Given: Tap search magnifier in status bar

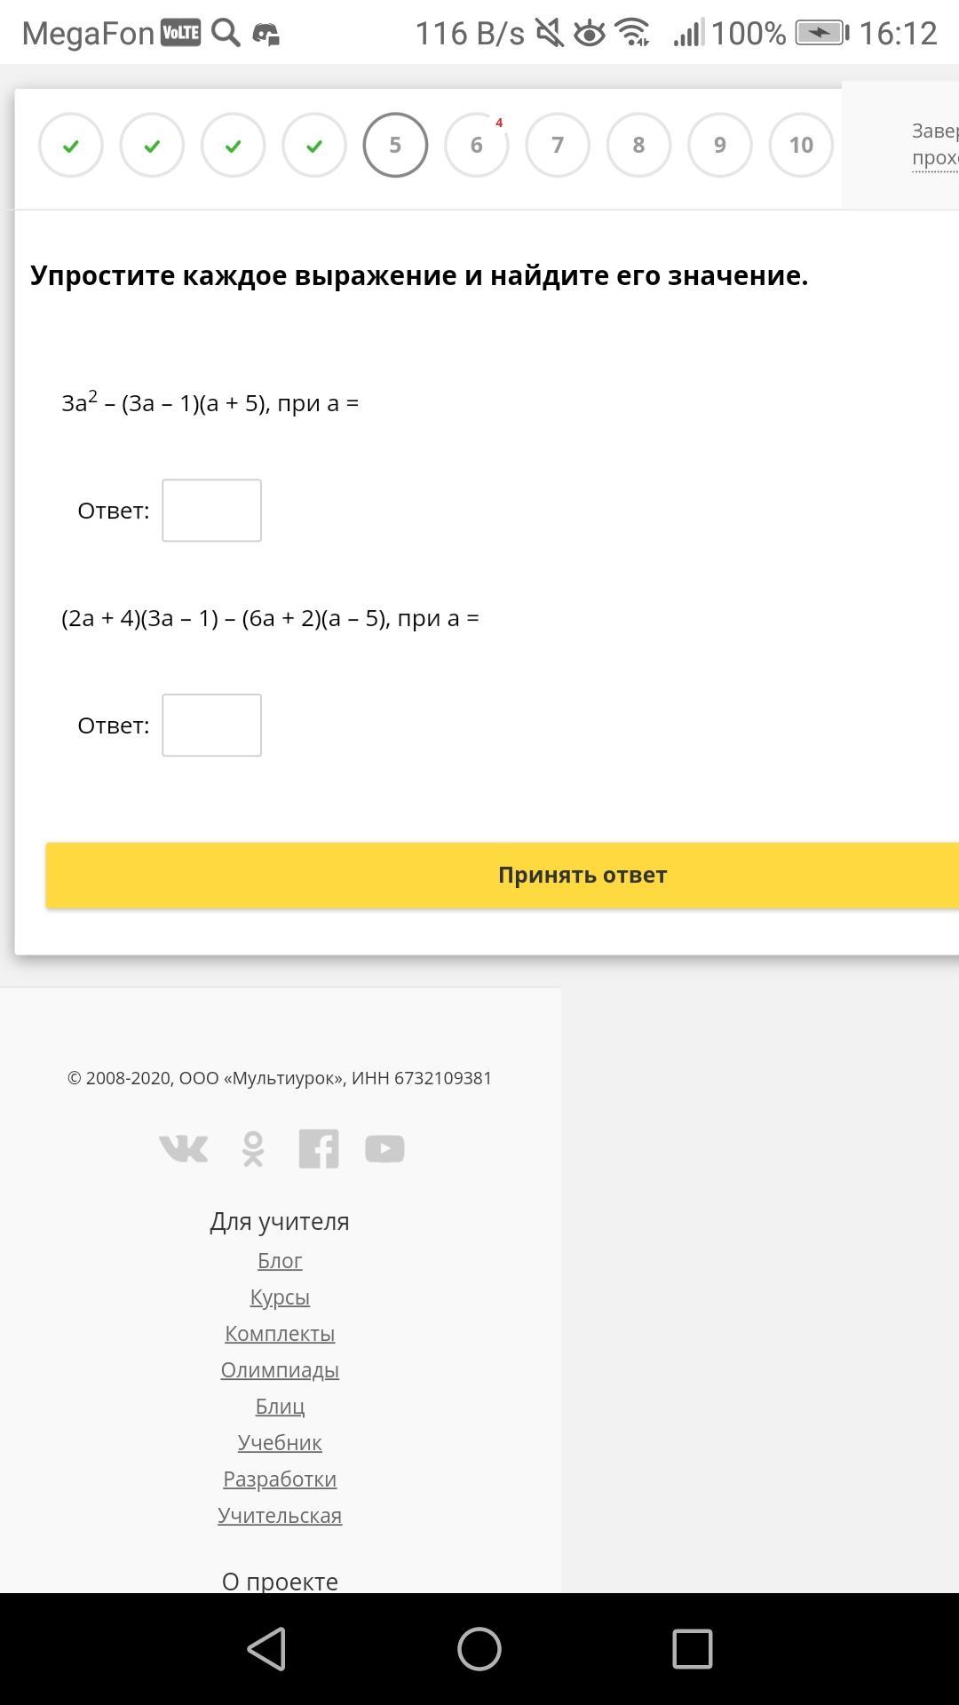Looking at the screenshot, I should [226, 34].
